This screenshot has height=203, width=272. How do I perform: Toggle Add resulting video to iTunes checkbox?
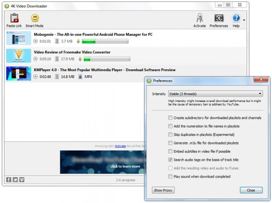click(x=170, y=168)
